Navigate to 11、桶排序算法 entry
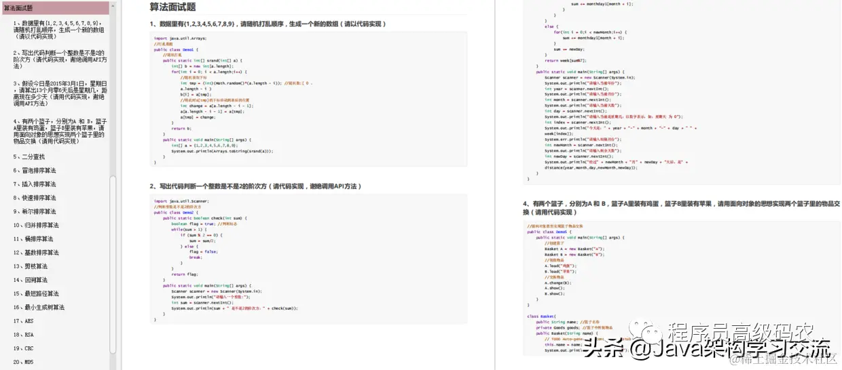This screenshot has width=842, height=370. (x=34, y=239)
